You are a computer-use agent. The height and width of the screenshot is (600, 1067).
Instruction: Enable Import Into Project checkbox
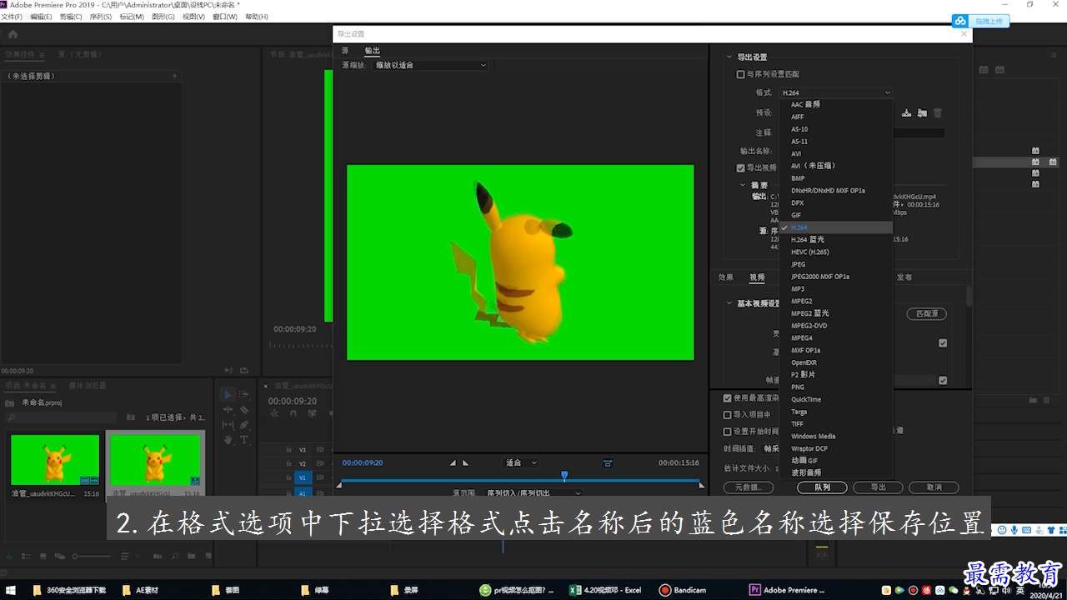(x=728, y=414)
